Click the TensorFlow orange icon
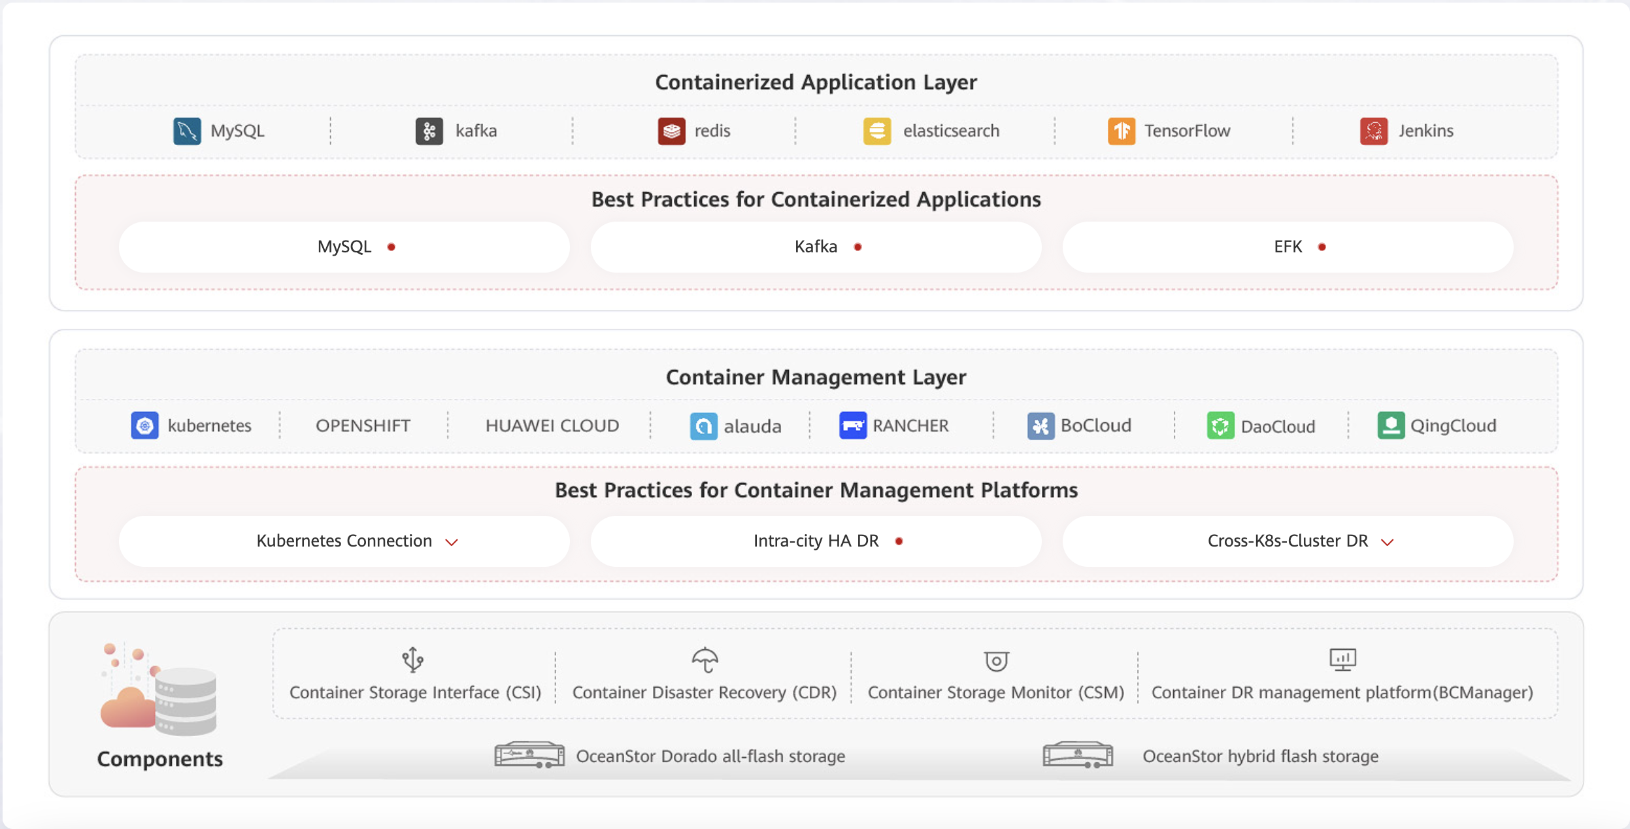 [1122, 131]
